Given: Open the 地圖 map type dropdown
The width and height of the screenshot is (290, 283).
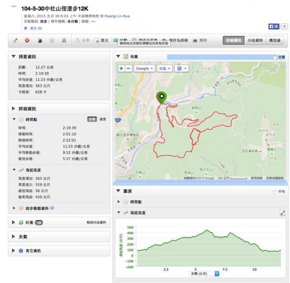Looking at the screenshot, I should pos(165,68).
